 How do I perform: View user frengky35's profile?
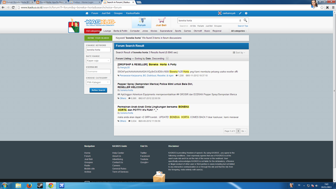click(125, 67)
